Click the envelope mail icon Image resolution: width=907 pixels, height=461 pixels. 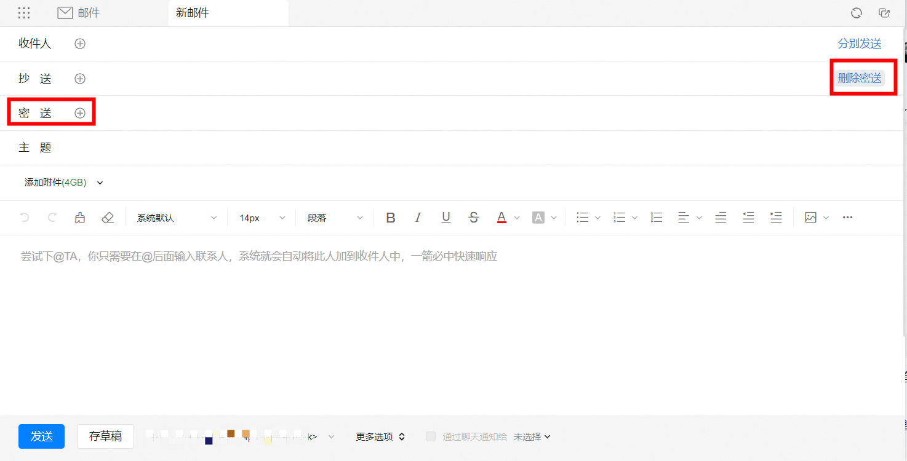pyautogui.click(x=65, y=13)
